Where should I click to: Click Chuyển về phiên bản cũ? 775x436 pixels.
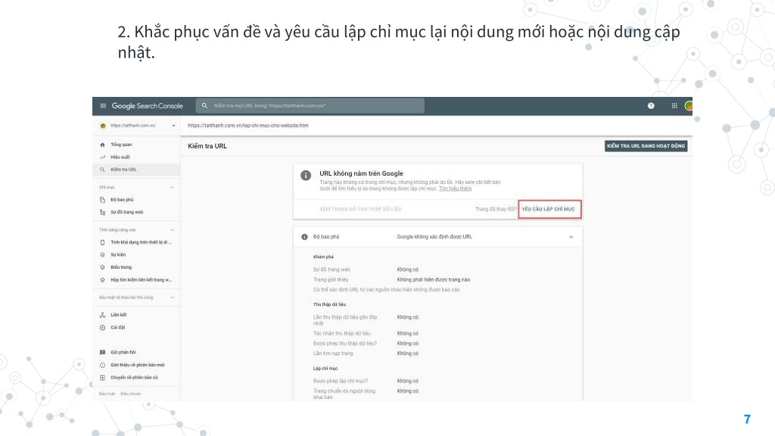135,378
